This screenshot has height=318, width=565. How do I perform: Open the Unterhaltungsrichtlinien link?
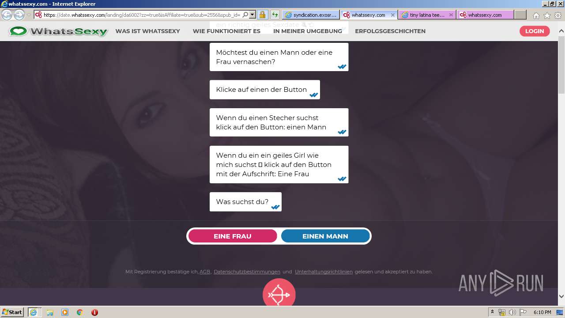click(x=324, y=272)
